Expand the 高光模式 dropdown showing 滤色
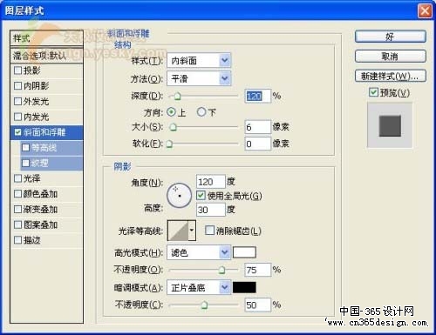The width and height of the screenshot is (436, 335). coord(199,252)
